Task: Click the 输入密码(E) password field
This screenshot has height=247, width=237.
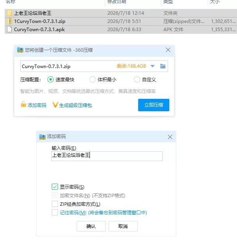Action: pyautogui.click(x=107, y=156)
